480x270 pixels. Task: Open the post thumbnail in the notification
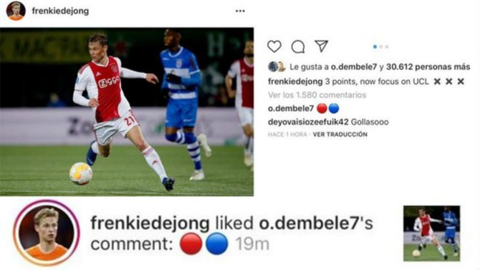pos(431,233)
